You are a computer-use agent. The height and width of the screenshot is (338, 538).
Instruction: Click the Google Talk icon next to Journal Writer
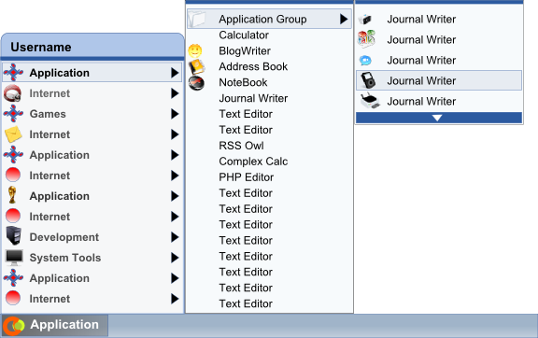(366, 39)
